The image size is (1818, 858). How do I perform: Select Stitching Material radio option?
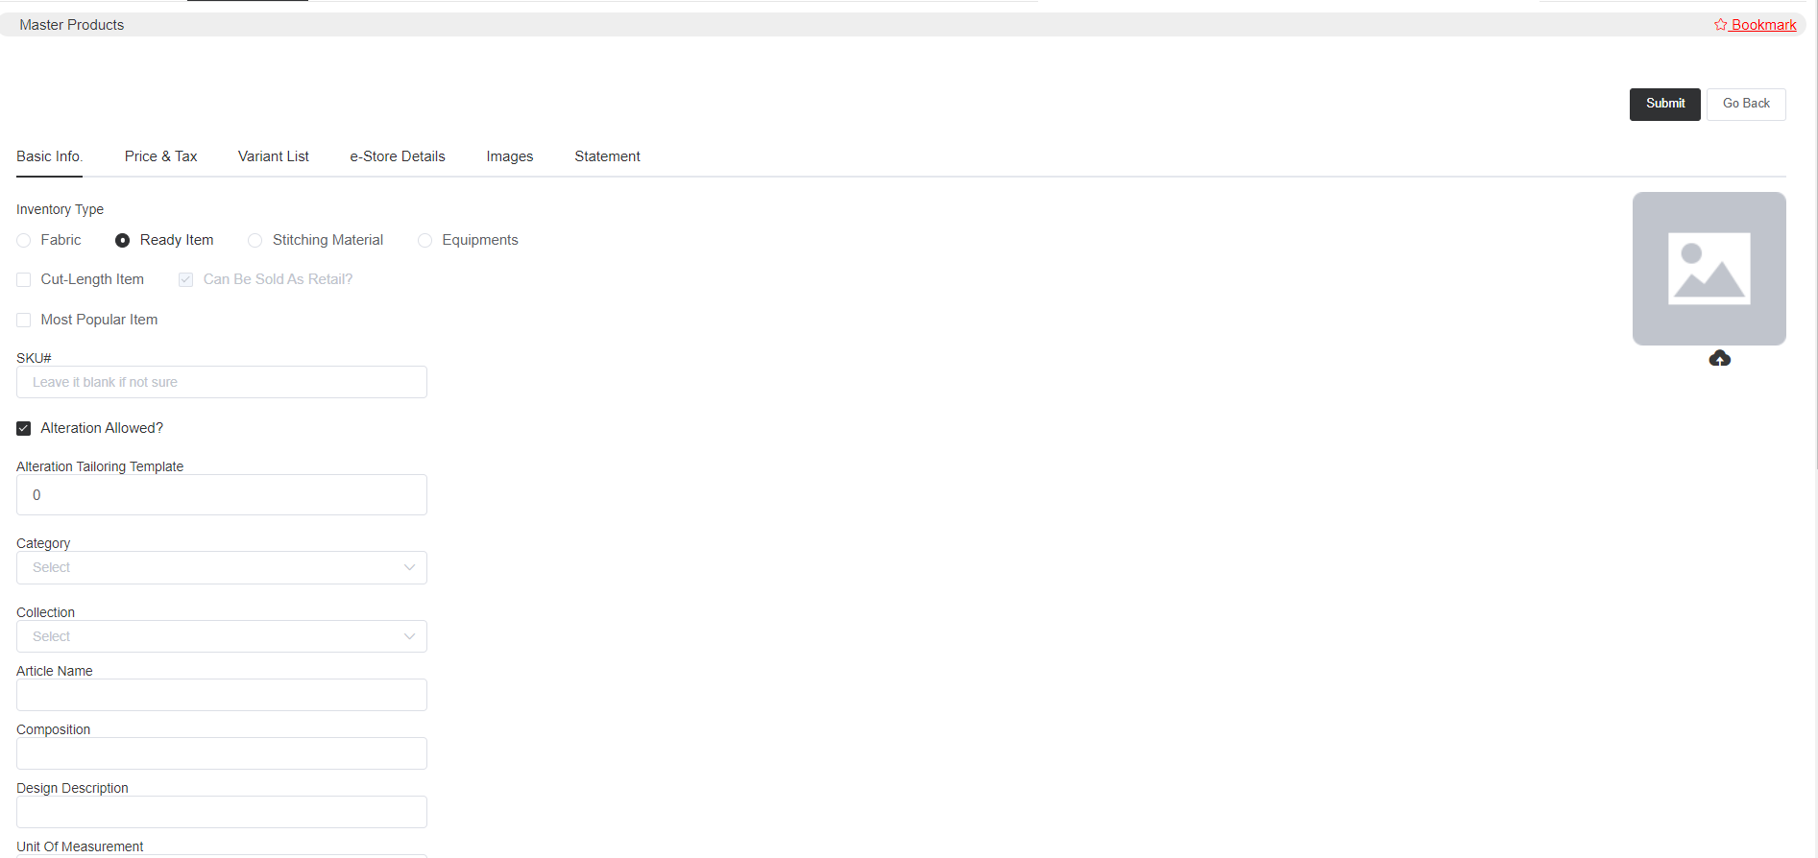click(x=255, y=241)
